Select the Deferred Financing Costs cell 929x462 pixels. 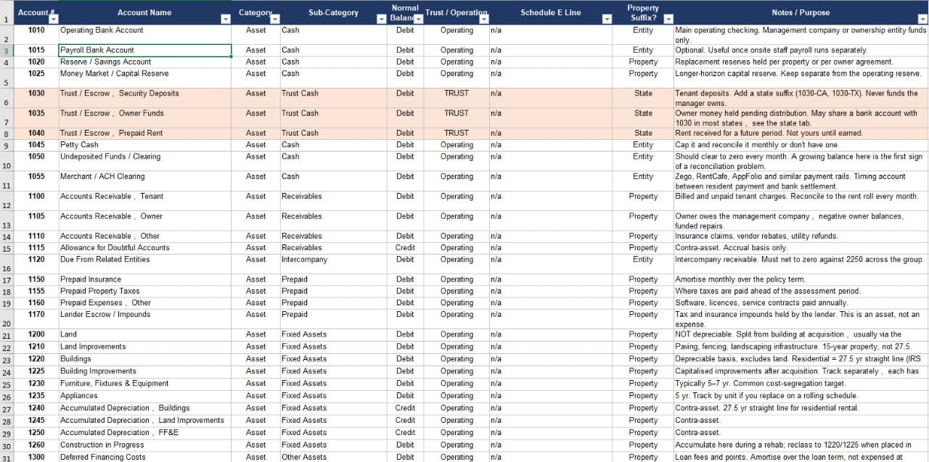[x=145, y=457]
